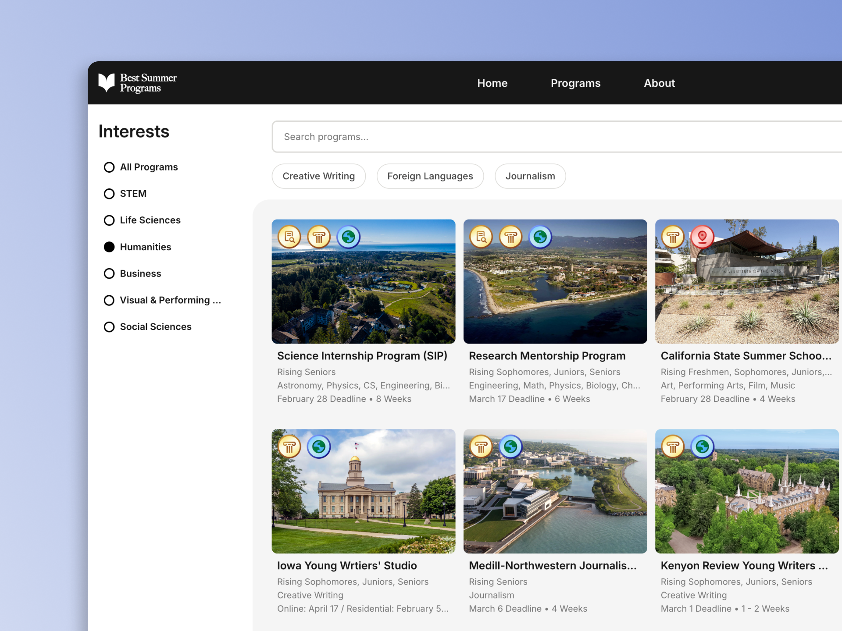Click the globe badge on Medill-Northwestern card
Screen dimensions: 842x631
[510, 447]
